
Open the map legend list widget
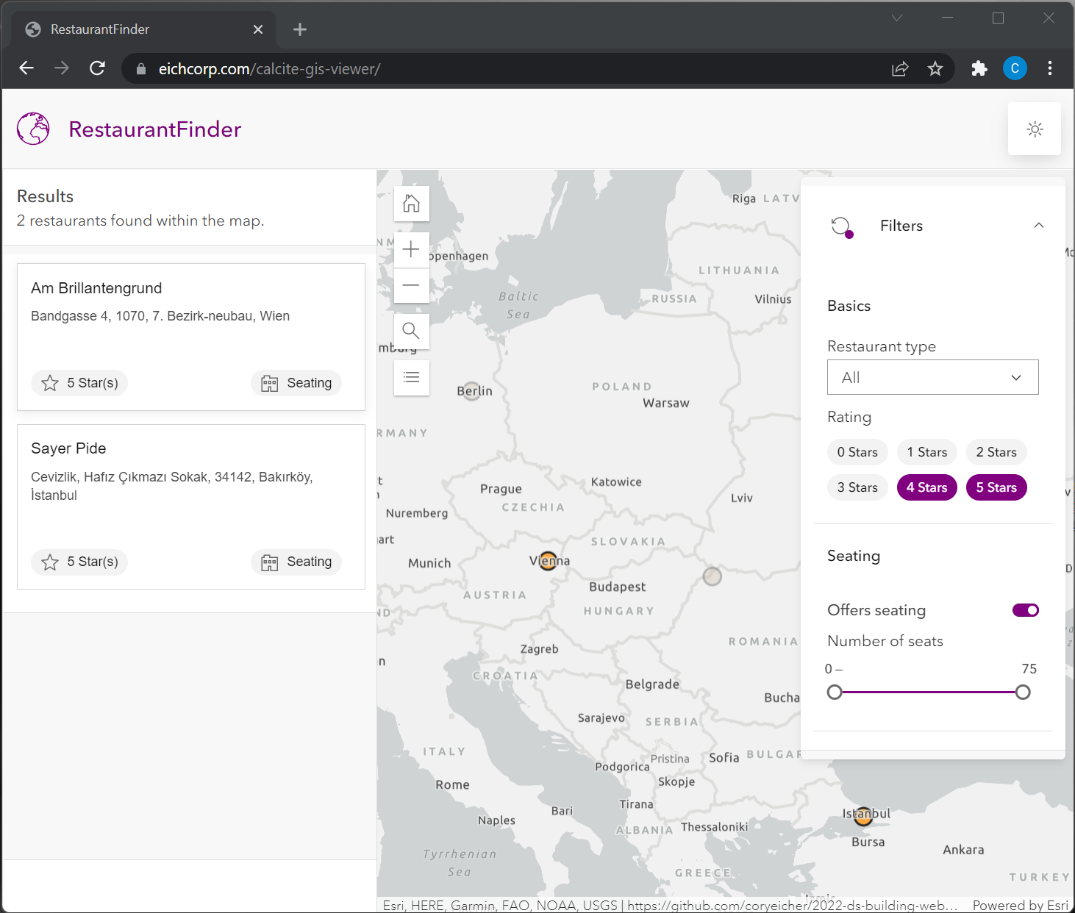point(411,377)
